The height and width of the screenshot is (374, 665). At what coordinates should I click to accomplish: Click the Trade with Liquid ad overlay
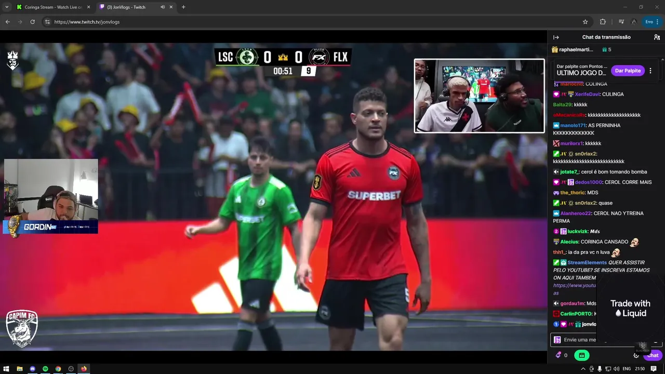(x=630, y=308)
